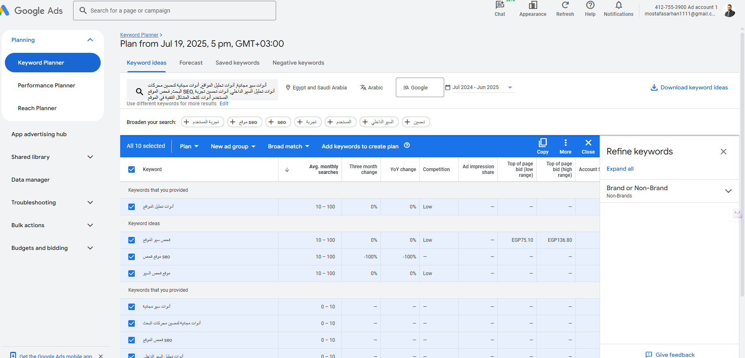Switch to Negative keywords tab

[298, 63]
